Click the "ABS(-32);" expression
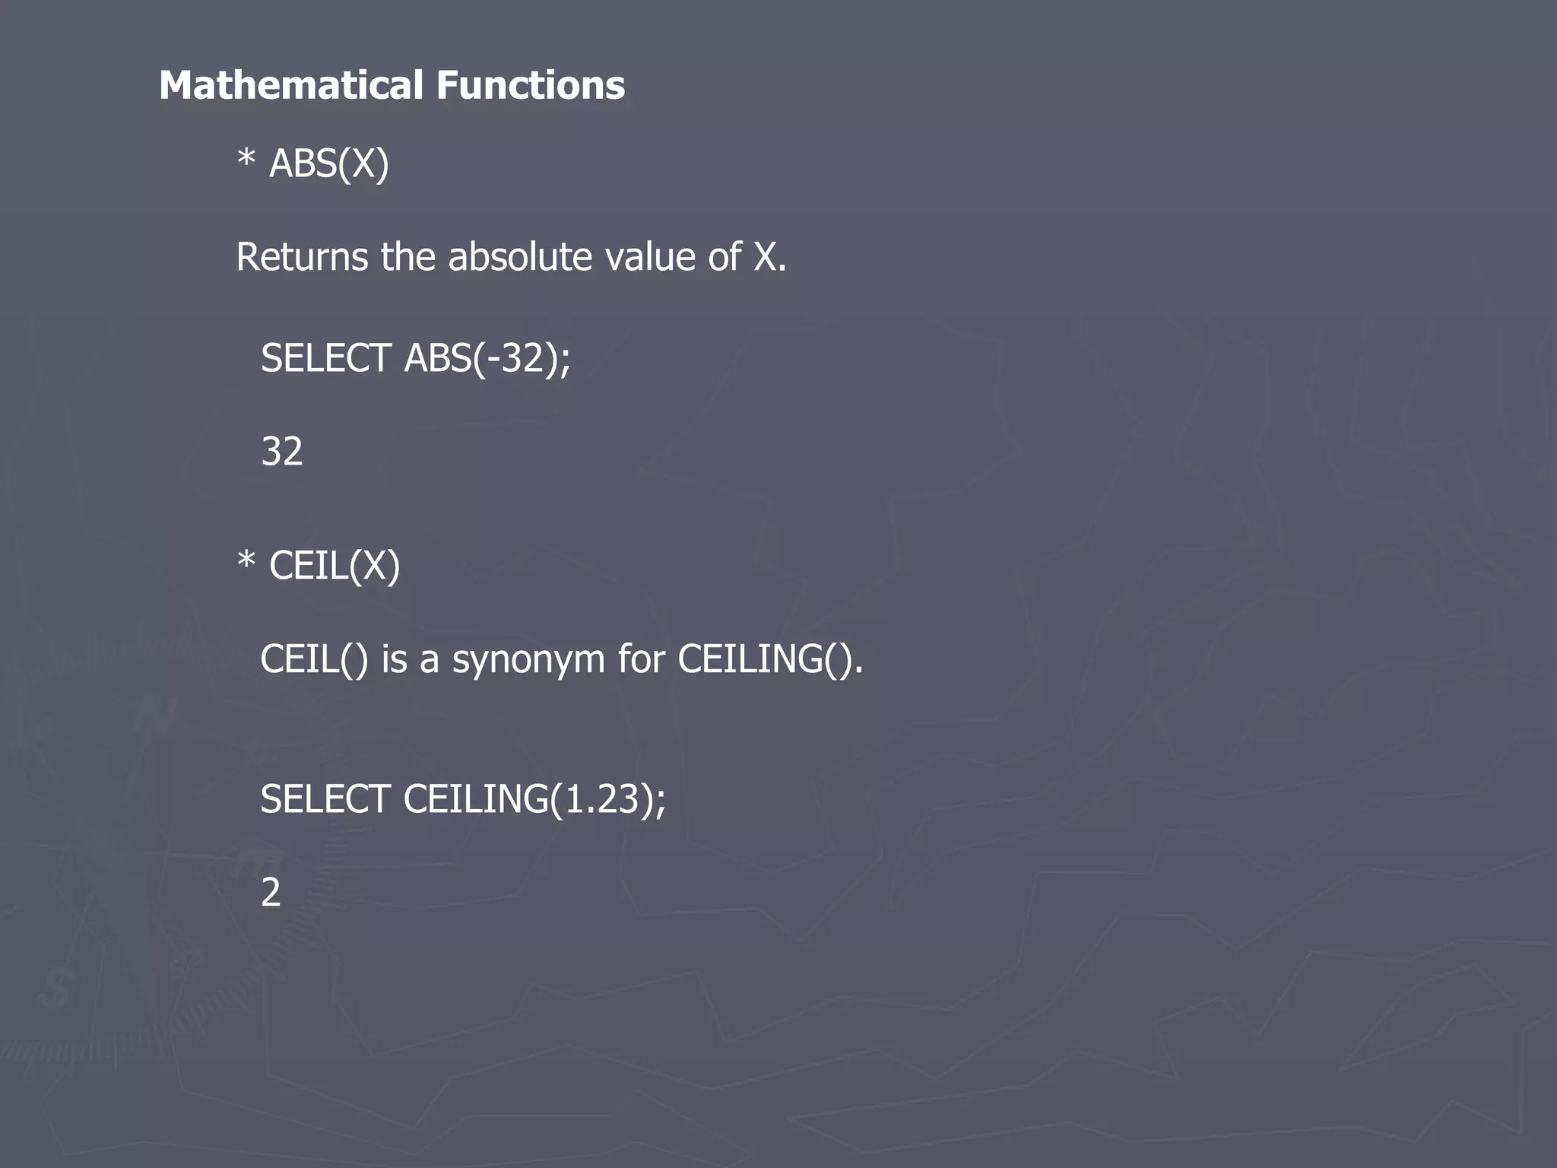The width and height of the screenshot is (1557, 1168). point(487,358)
